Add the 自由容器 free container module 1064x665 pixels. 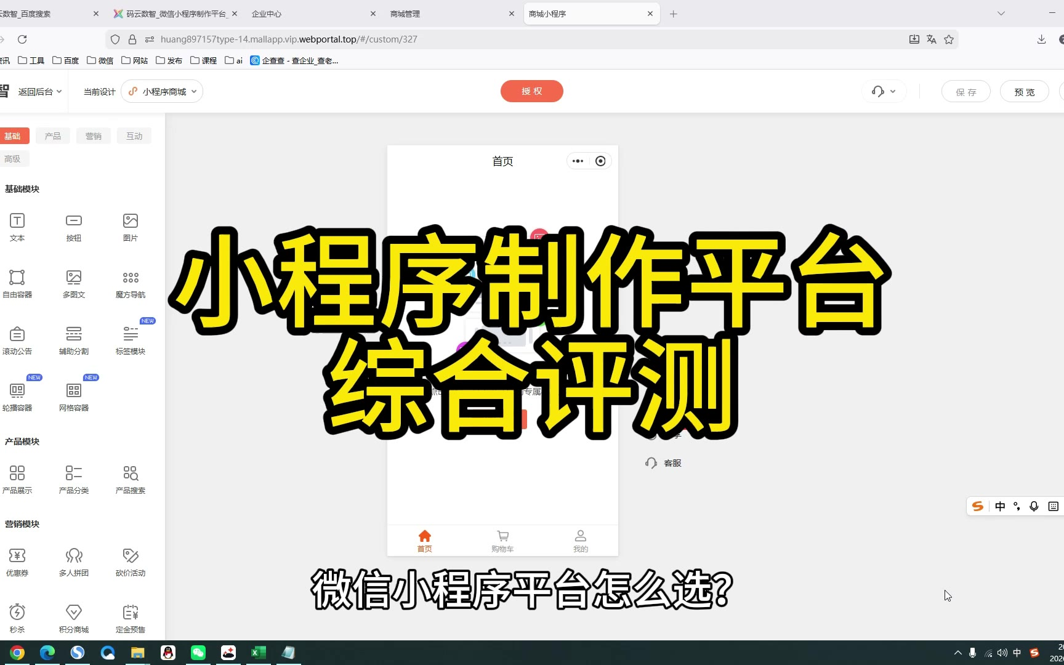17,284
